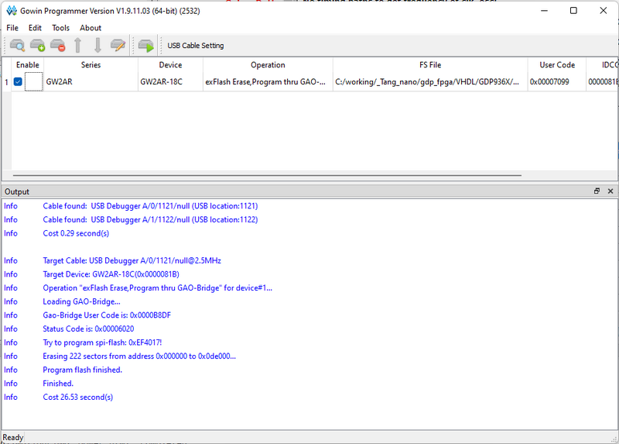This screenshot has width=619, height=444.
Task: Open the About menu
Action: point(91,28)
